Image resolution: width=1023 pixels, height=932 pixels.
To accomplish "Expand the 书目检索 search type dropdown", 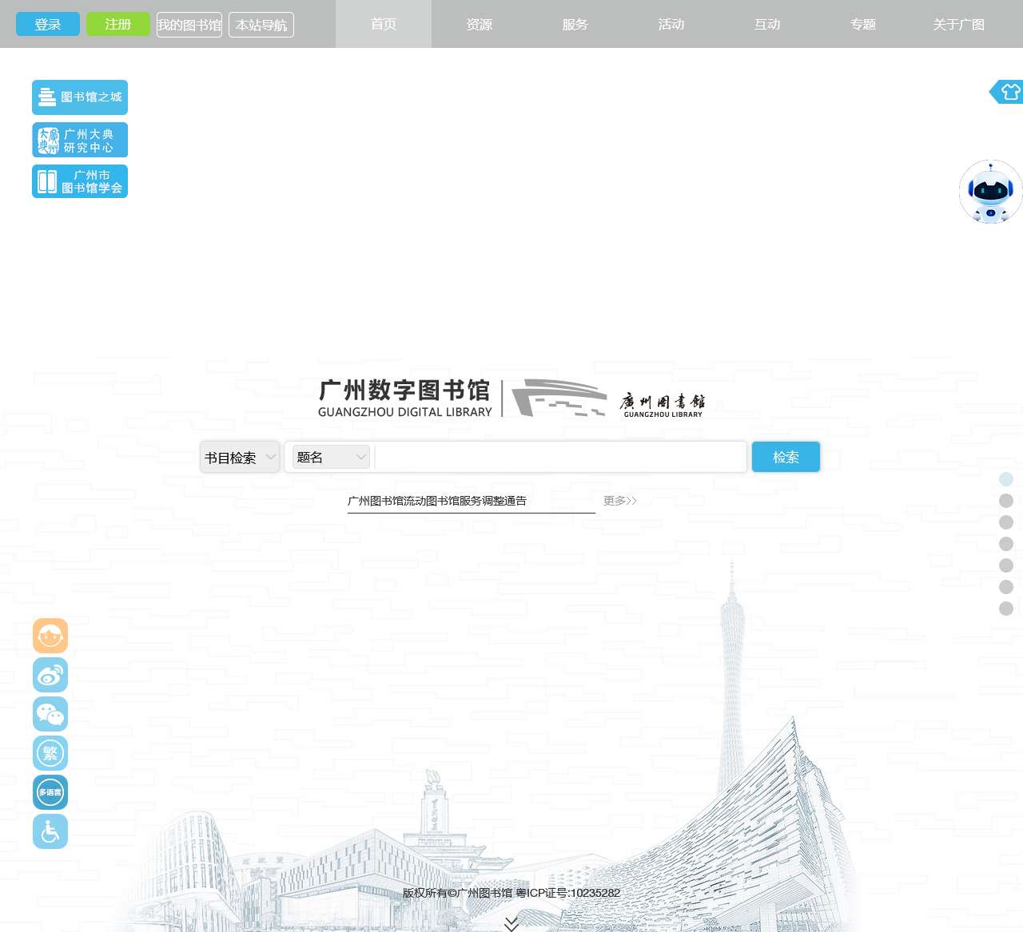I will 240,457.
